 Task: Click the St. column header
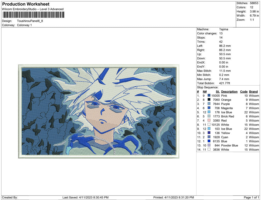click(218, 91)
